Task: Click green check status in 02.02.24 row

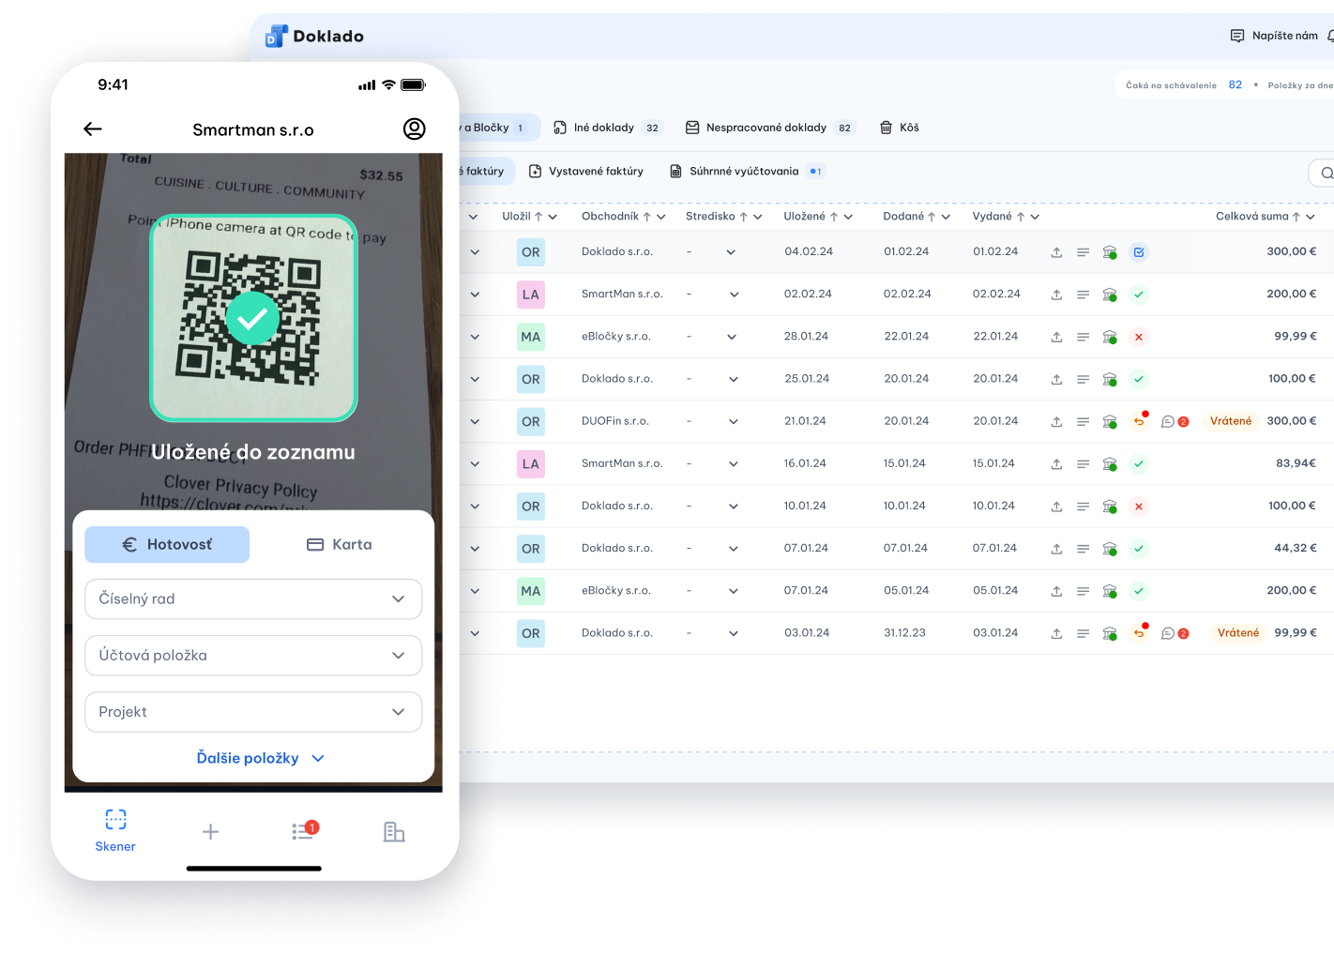Action: [x=1139, y=295]
